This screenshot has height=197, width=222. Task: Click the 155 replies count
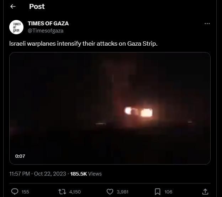25,192
